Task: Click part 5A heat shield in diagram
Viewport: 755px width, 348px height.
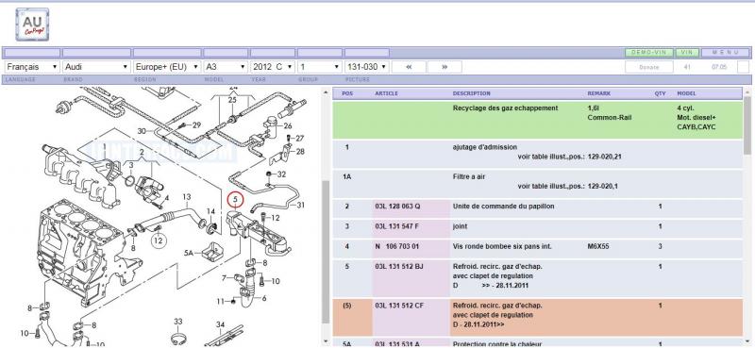Action: 211,253
